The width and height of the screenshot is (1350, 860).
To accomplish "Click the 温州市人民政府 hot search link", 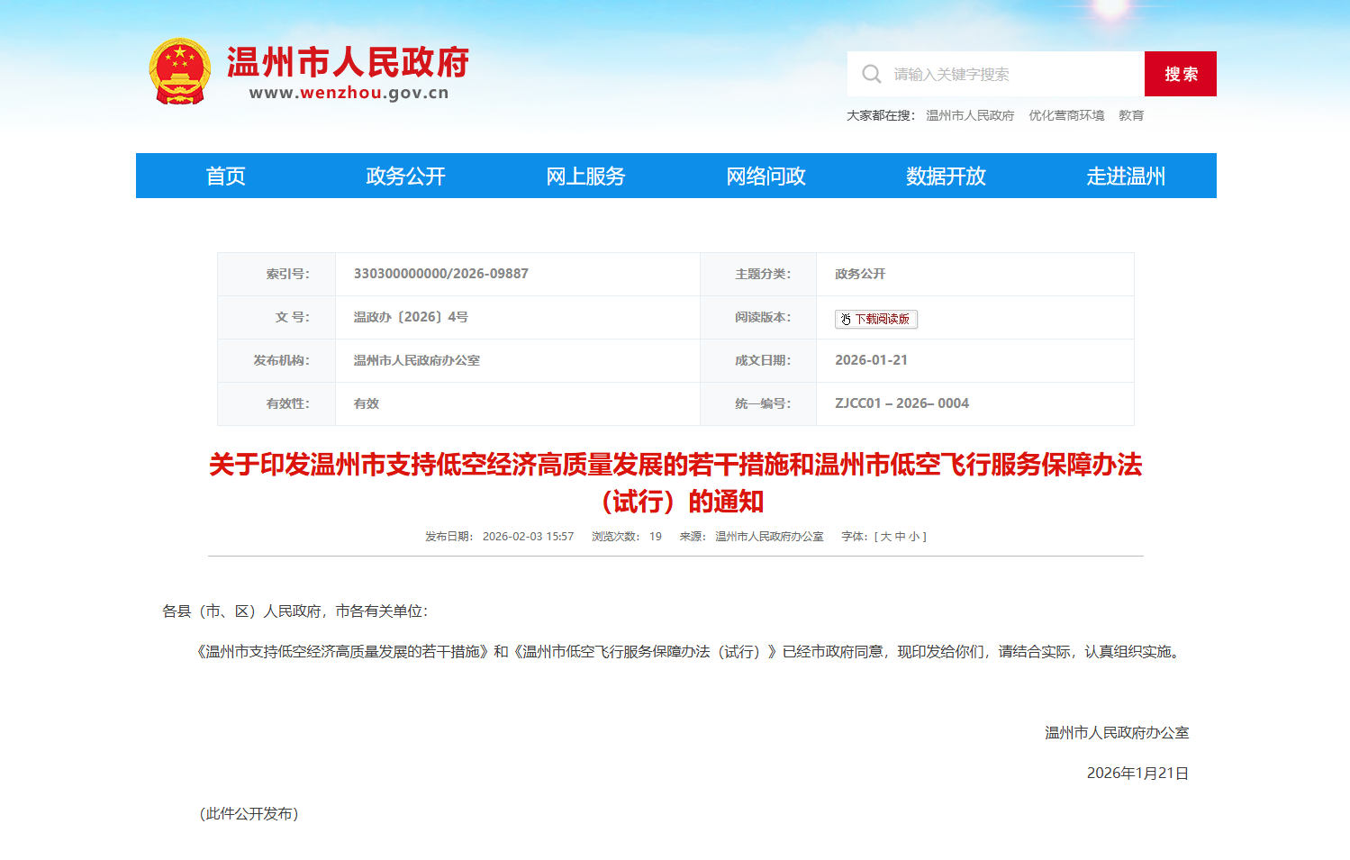I will [968, 115].
